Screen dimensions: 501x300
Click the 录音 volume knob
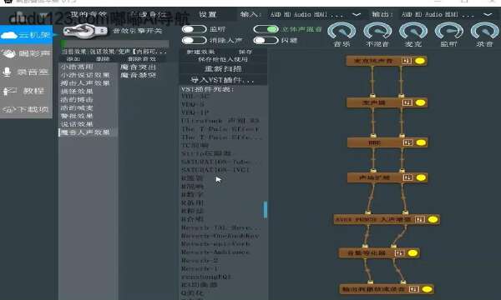click(484, 31)
